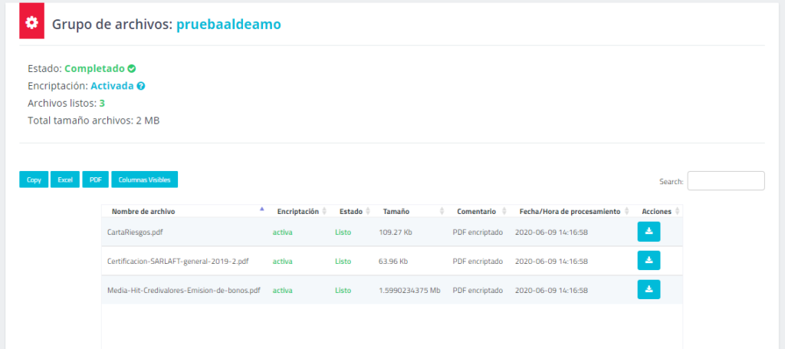The height and width of the screenshot is (349, 785).
Task: Open the Columnas Visibles menu
Action: [145, 179]
